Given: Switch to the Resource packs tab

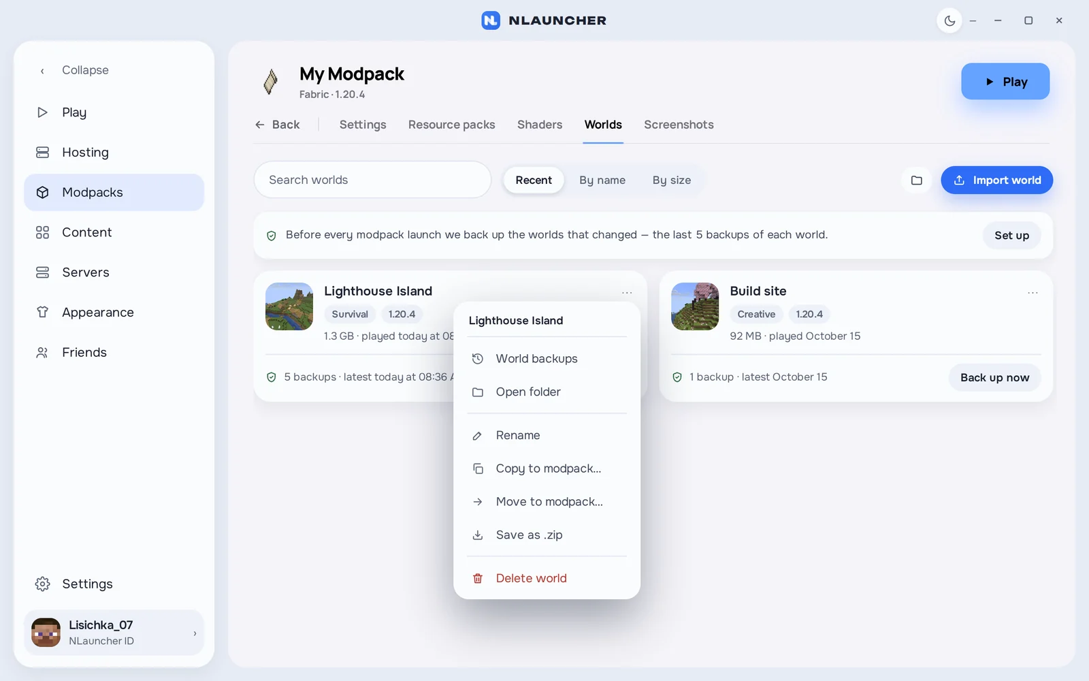Looking at the screenshot, I should click(452, 125).
